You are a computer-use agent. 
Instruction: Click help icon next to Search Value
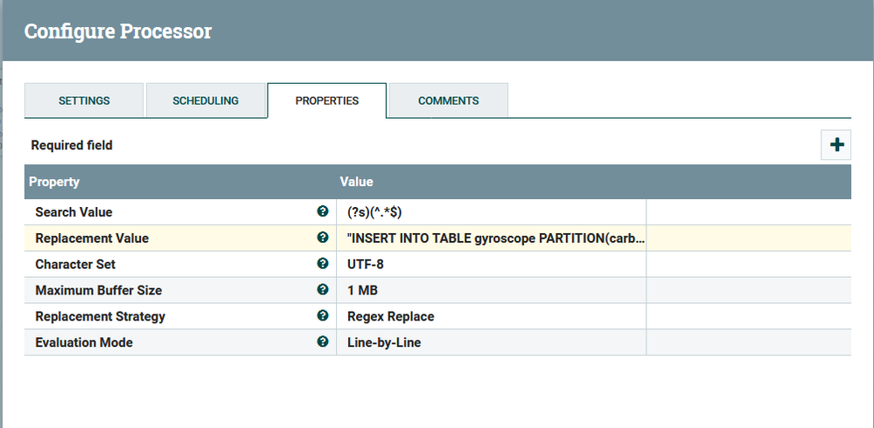pos(323,211)
